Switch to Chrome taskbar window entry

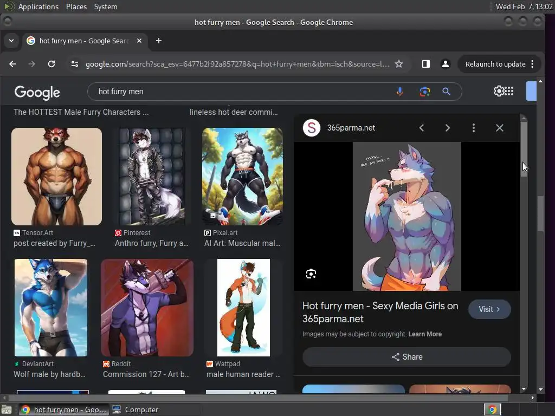(64, 409)
